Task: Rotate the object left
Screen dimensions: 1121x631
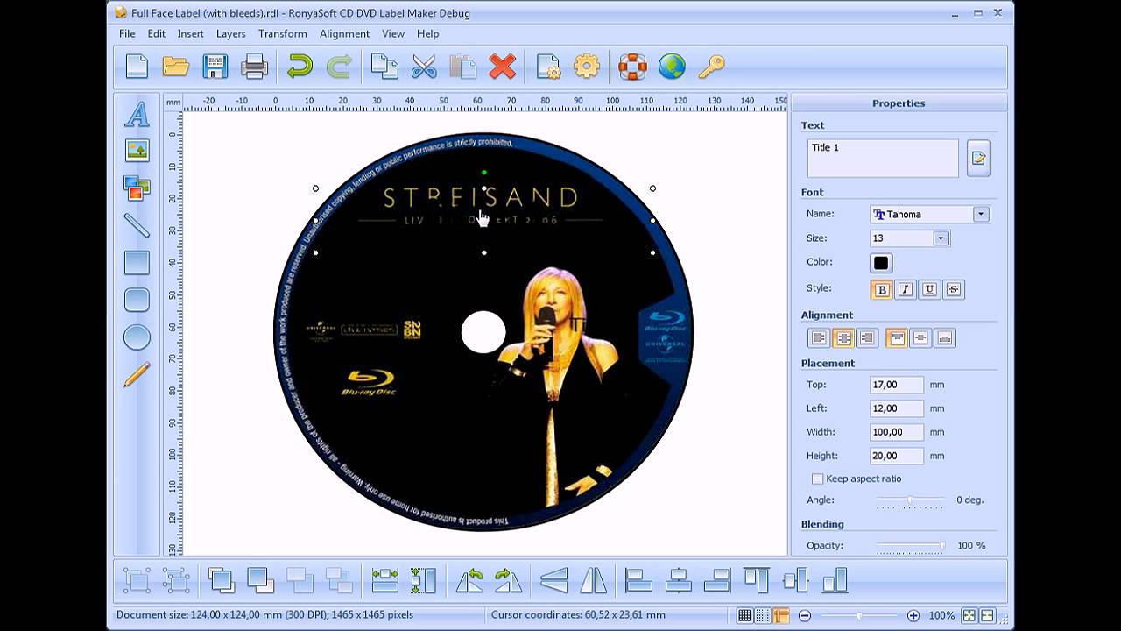Action: point(469,580)
